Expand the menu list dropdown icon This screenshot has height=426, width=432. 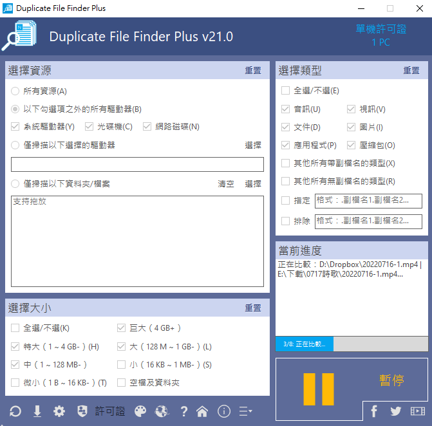[245, 411]
